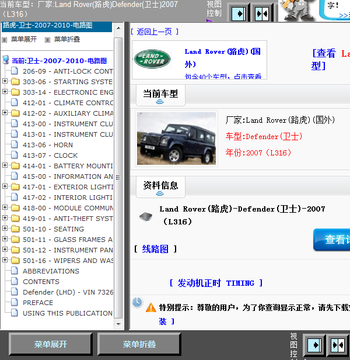Expand the 501-16 WIPERS AND WAS node

(x=5, y=260)
